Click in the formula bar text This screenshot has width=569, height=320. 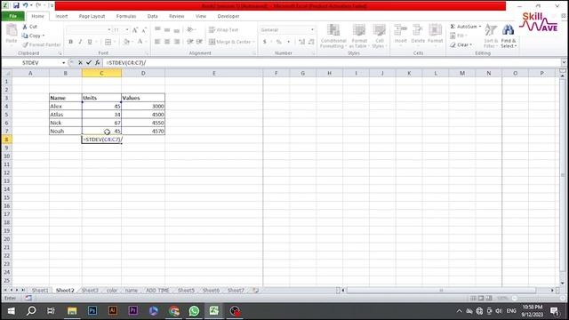click(x=126, y=63)
